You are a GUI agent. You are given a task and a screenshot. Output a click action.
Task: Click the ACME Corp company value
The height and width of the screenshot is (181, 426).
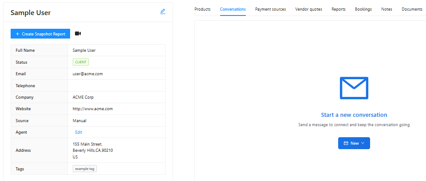tap(83, 97)
